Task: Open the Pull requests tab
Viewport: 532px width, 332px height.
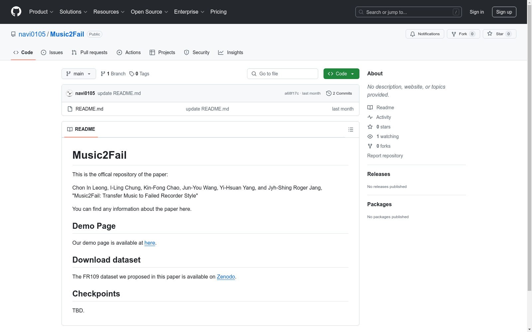Action: pos(89,52)
